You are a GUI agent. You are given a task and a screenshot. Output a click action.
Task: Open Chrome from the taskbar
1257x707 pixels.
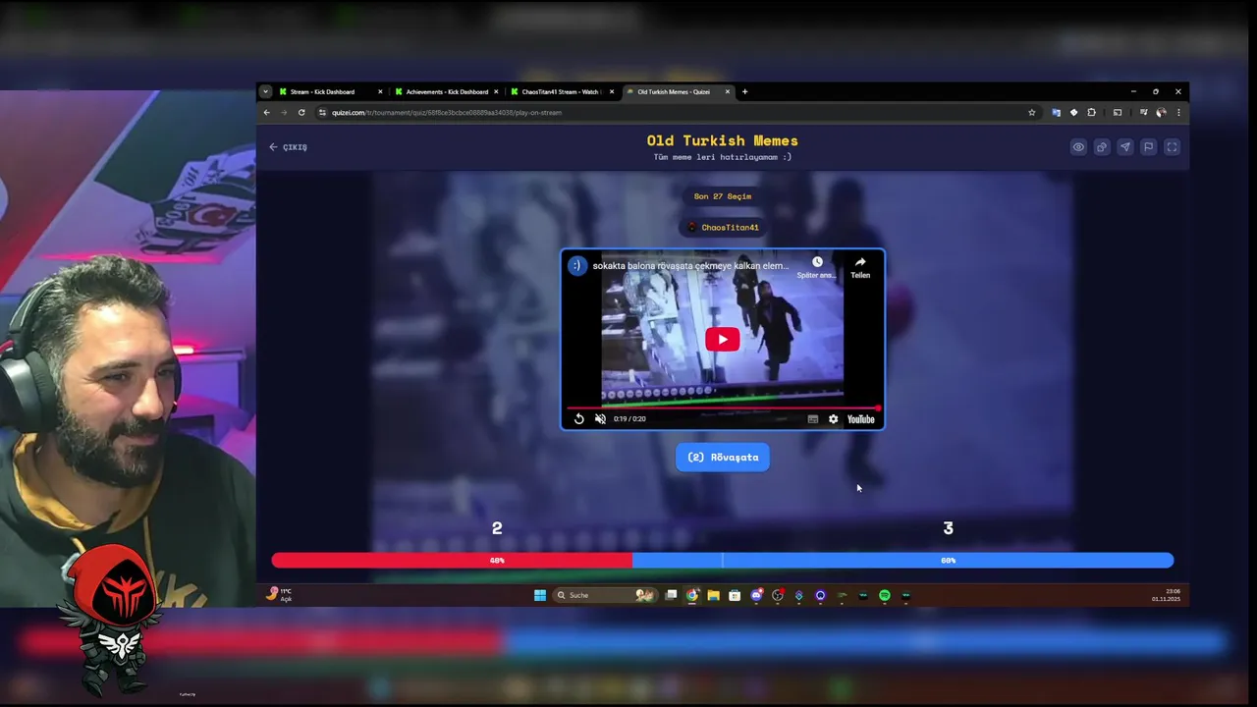(692, 595)
